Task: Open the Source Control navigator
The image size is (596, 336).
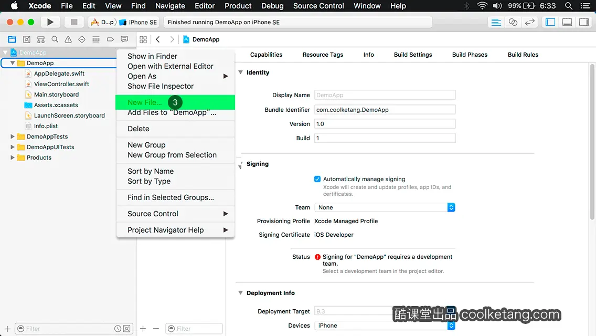Action: (27, 39)
